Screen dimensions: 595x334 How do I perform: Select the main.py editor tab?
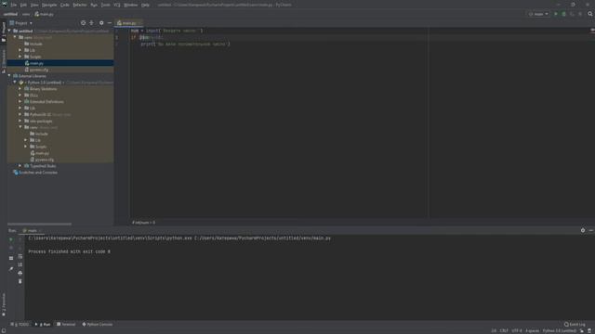128,23
